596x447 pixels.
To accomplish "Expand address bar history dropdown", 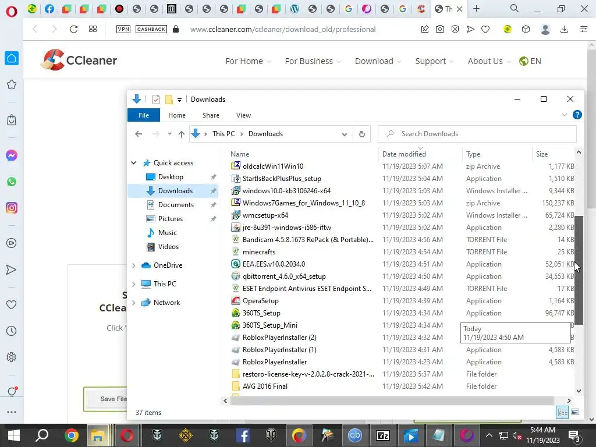I will (345, 134).
